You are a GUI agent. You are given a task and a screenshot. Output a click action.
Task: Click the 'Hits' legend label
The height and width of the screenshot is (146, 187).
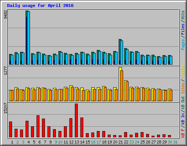pos(183,15)
